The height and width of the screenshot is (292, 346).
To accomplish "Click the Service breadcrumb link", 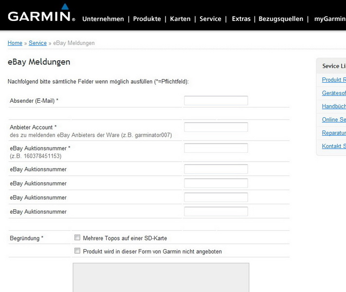I will click(x=37, y=43).
